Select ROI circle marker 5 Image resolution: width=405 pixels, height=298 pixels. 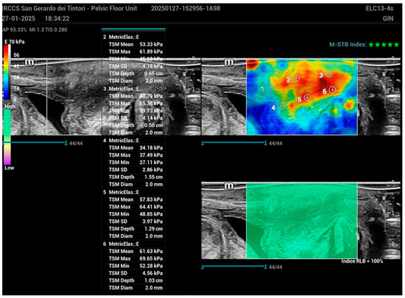307,98
